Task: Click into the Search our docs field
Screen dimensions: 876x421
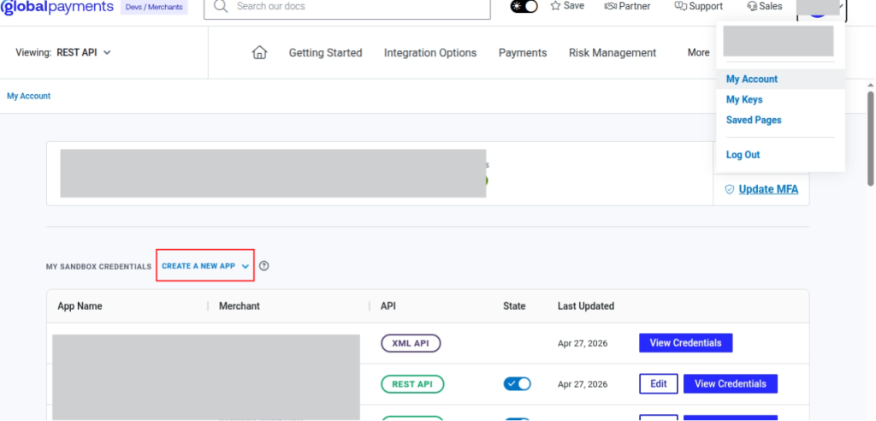Action: [347, 7]
